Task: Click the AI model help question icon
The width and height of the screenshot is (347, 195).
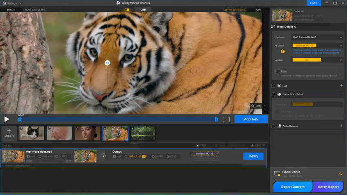Action: coord(282,51)
